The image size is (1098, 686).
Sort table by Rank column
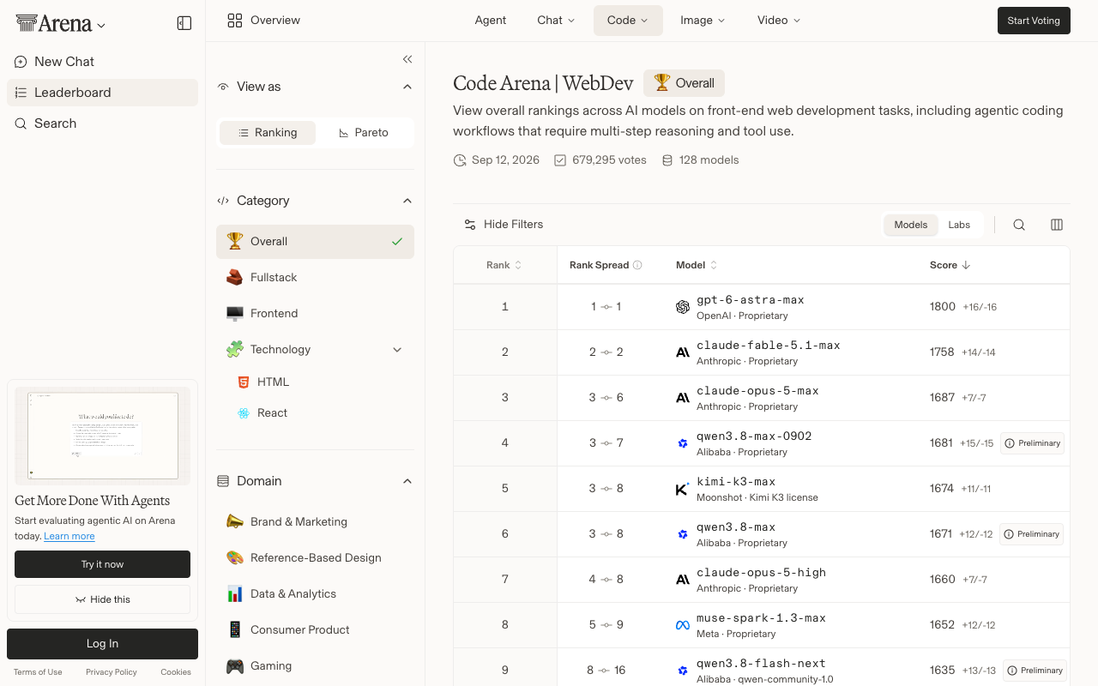[504, 265]
